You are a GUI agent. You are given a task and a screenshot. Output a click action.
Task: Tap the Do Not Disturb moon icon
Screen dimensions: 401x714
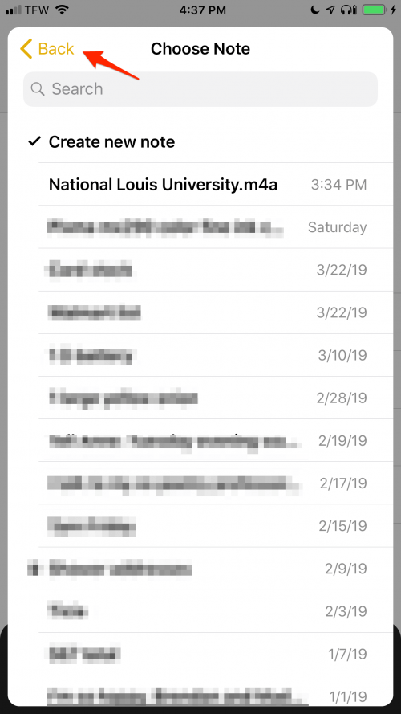[x=314, y=10]
